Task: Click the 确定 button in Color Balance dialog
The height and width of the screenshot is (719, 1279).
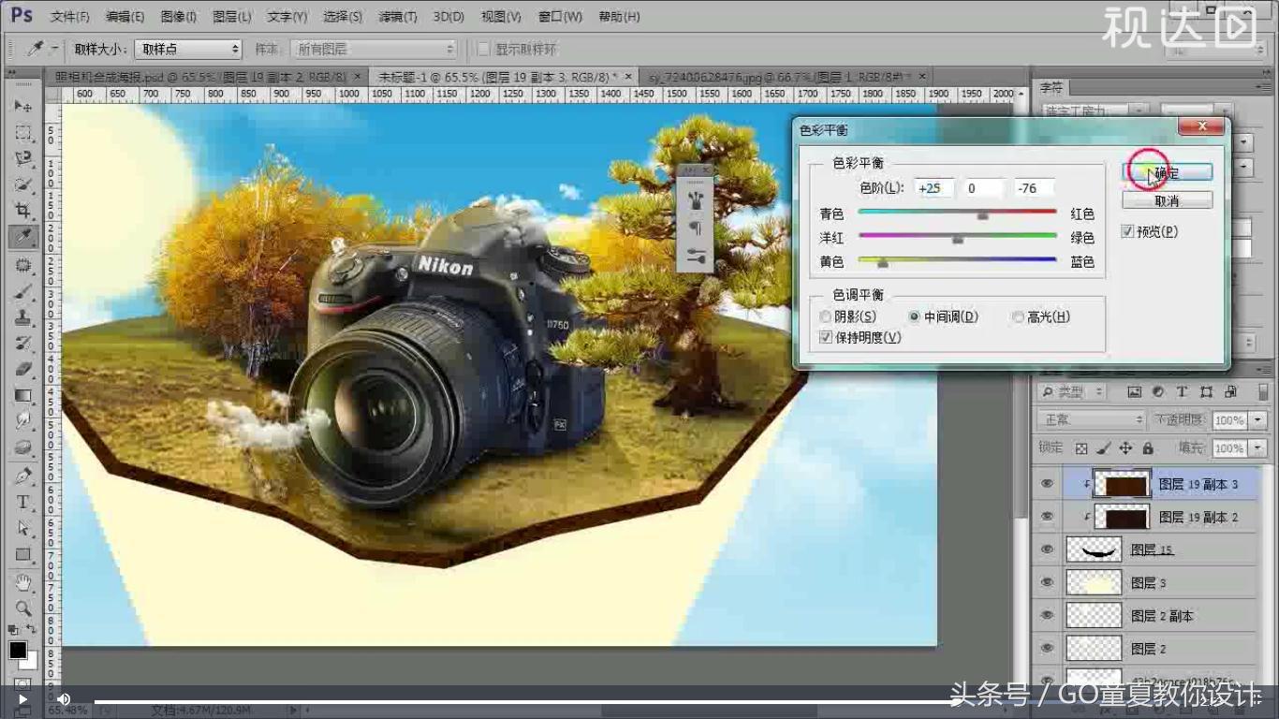Action: click(1166, 171)
